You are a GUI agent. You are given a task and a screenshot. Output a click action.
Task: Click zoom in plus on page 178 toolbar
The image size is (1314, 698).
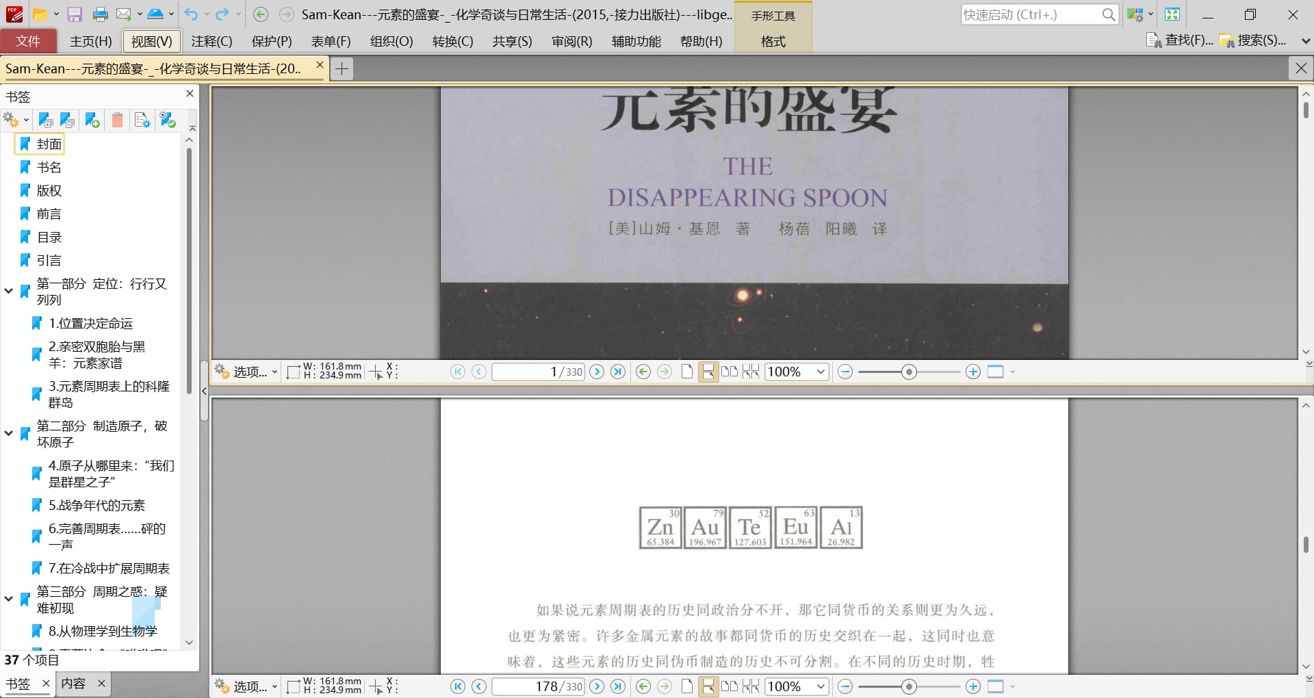(x=972, y=686)
